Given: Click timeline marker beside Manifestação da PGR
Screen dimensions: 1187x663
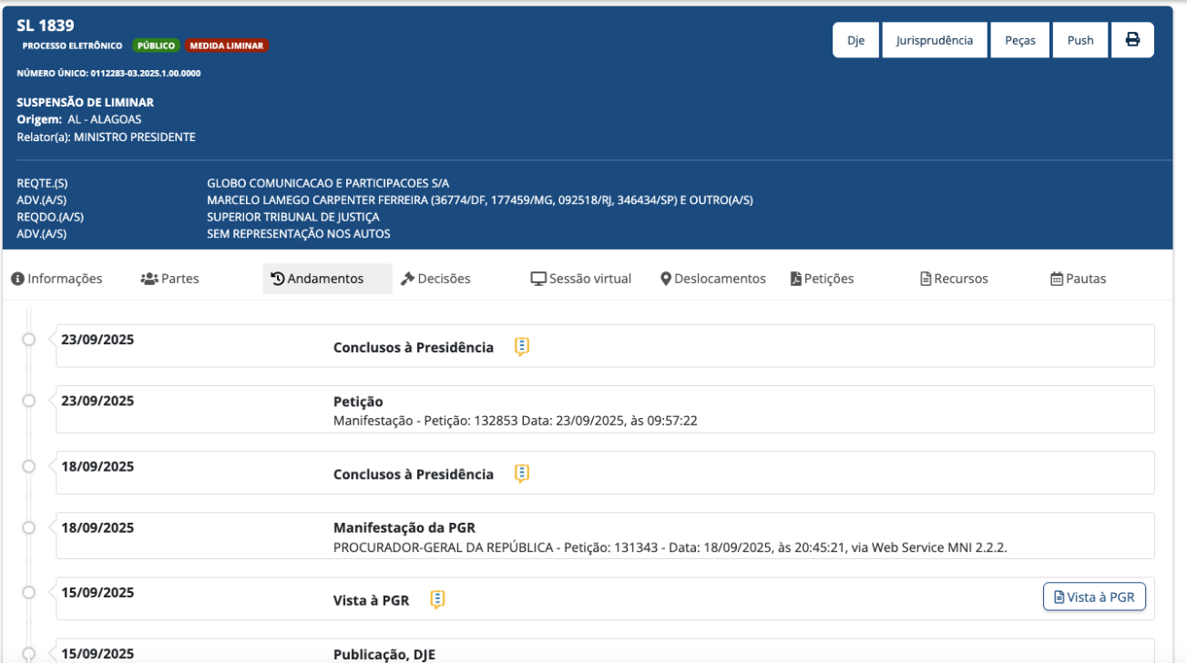Looking at the screenshot, I should coord(29,527).
